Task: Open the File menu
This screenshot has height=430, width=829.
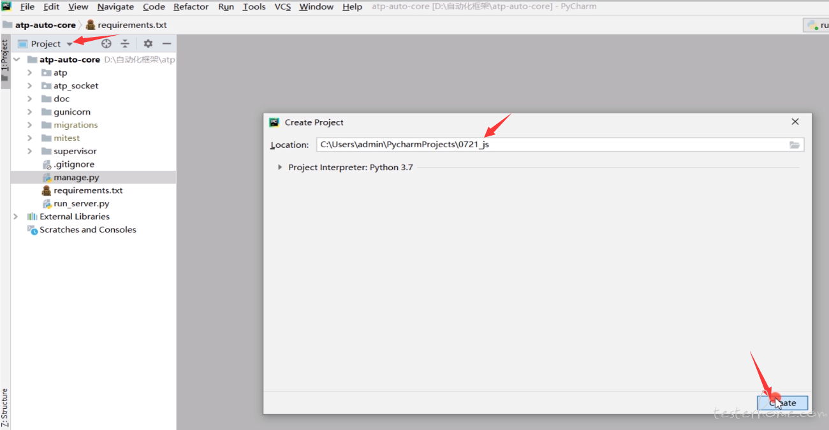Action: 27,6
